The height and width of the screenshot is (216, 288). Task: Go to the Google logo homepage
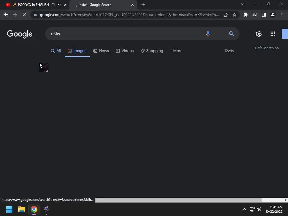20,34
